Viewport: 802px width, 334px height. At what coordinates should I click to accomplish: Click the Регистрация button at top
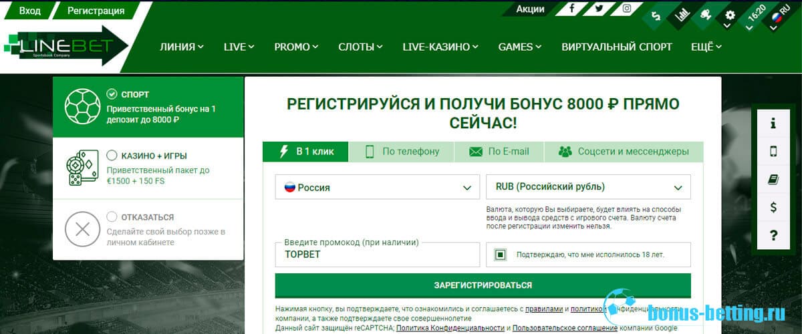click(x=97, y=11)
